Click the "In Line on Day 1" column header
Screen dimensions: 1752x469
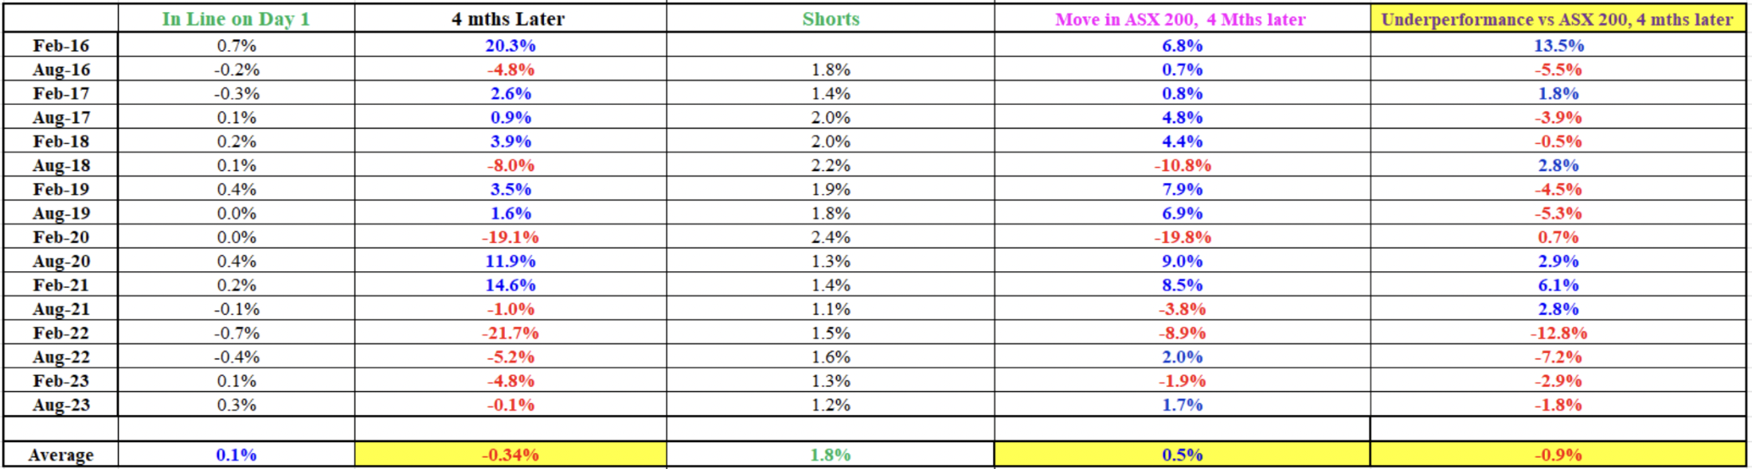[x=236, y=19]
